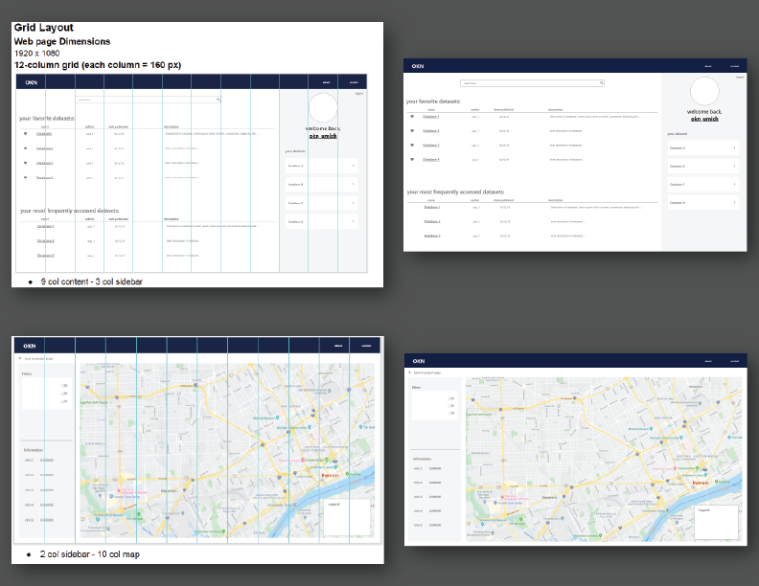Click the OKN logo in the clean dashboard header
This screenshot has height=586, width=759.
coord(418,66)
